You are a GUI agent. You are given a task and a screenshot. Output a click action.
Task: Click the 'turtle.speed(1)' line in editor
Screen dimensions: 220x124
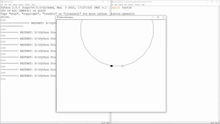(x=123, y=14)
